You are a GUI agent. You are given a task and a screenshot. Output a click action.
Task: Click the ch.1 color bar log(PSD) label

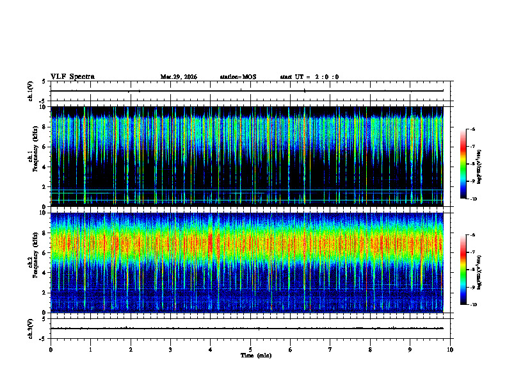coord(479,167)
